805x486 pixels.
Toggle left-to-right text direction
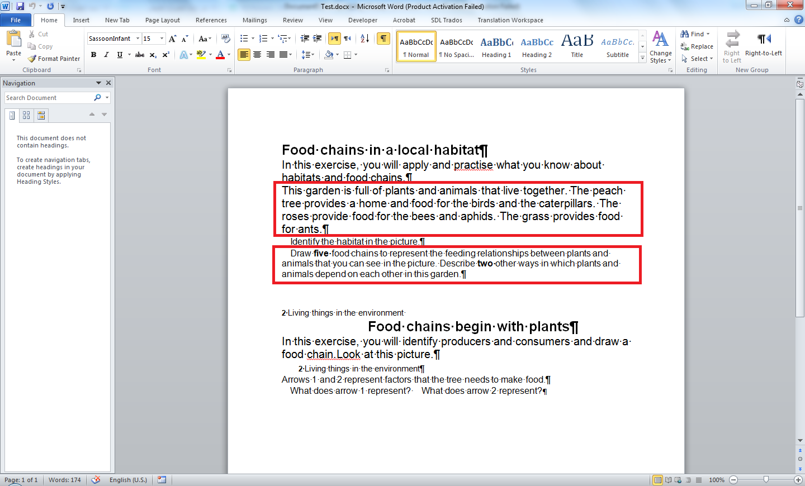334,39
